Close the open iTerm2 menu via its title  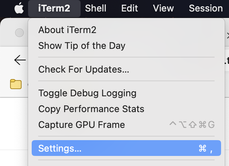[x=54, y=8]
